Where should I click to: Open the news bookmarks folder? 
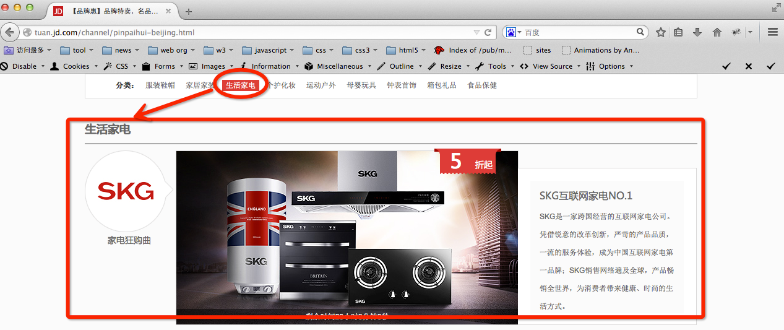click(121, 50)
